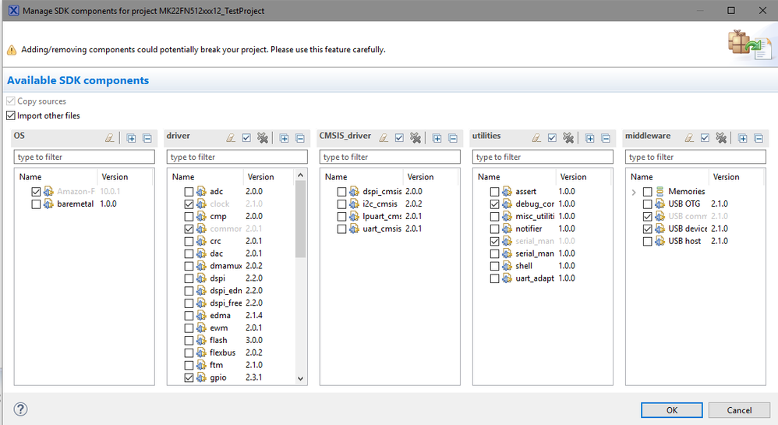Enable the shell utility checkbox

494,266
